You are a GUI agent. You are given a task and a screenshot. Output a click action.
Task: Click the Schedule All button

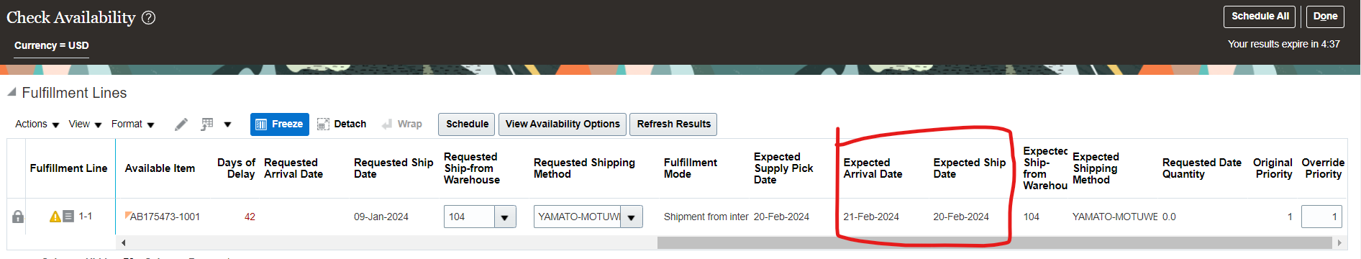click(1260, 17)
